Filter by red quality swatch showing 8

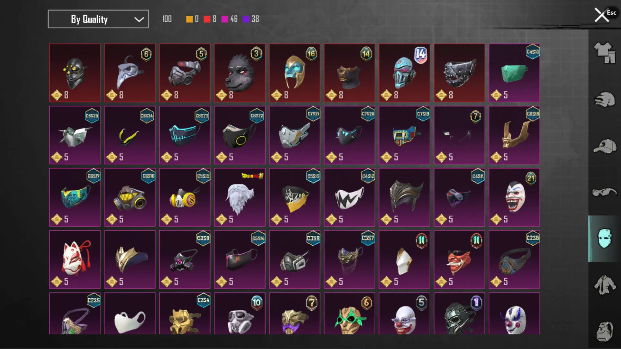click(210, 19)
